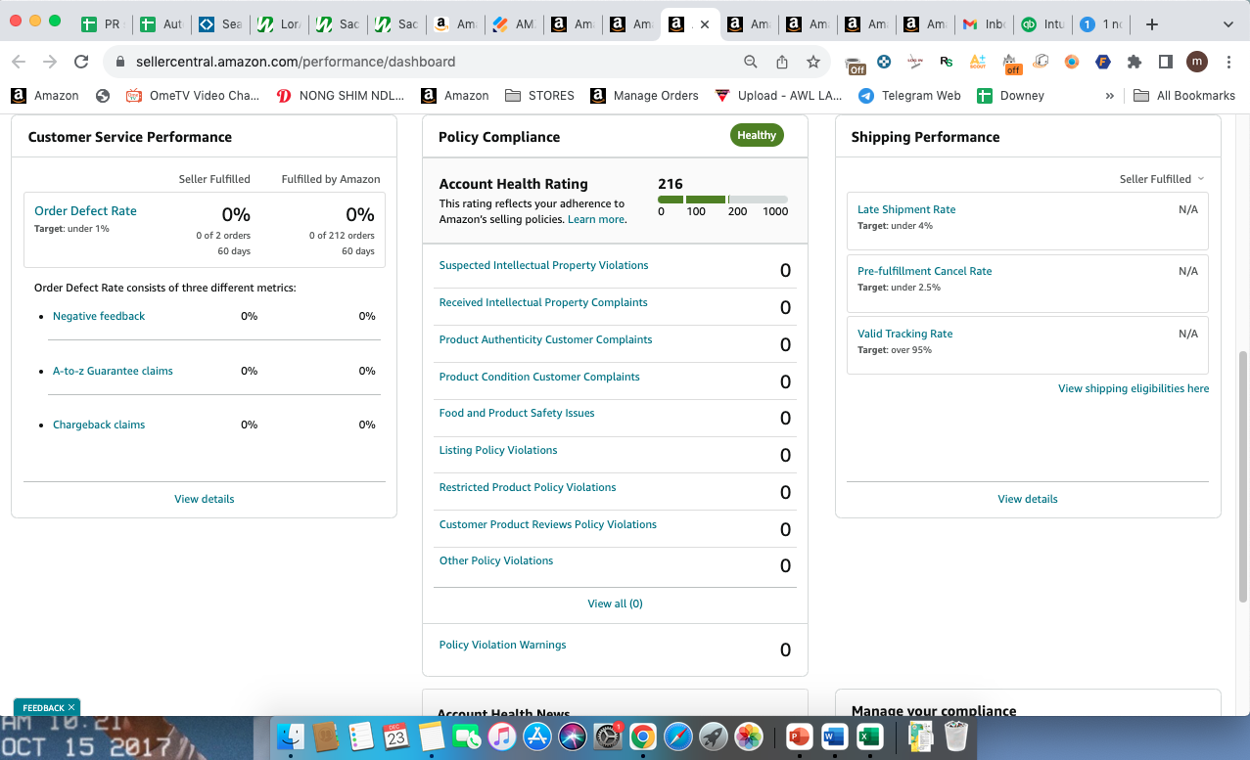Show hidden bookmarks via double-chevron

point(1109,96)
